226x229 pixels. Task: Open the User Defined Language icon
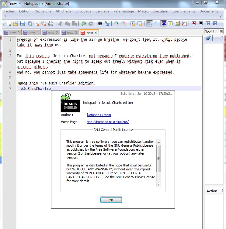coord(170,23)
